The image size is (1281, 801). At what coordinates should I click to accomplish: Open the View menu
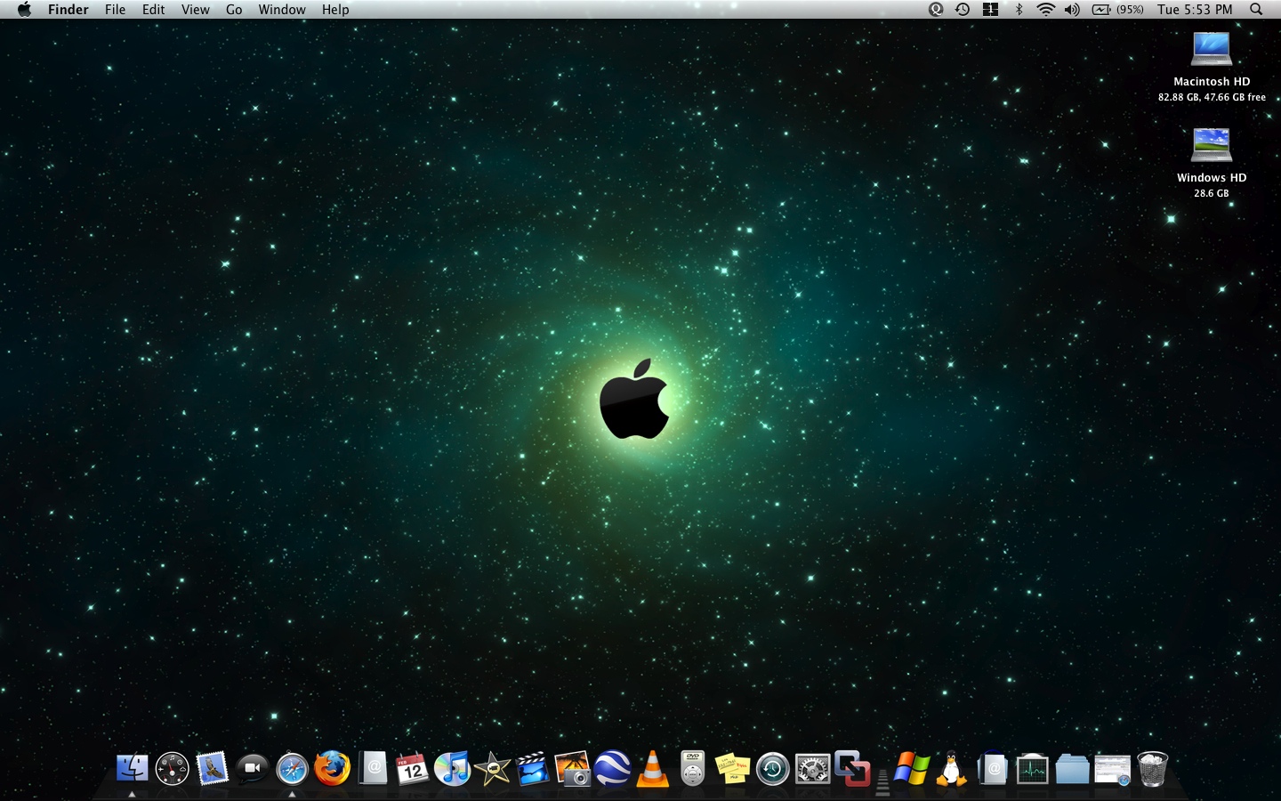coord(195,9)
